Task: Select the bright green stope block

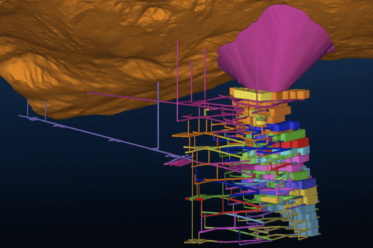Action: (x=293, y=134)
